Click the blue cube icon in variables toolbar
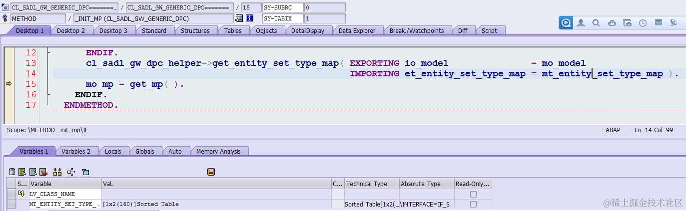The height and width of the screenshot is (211, 686). point(85,172)
